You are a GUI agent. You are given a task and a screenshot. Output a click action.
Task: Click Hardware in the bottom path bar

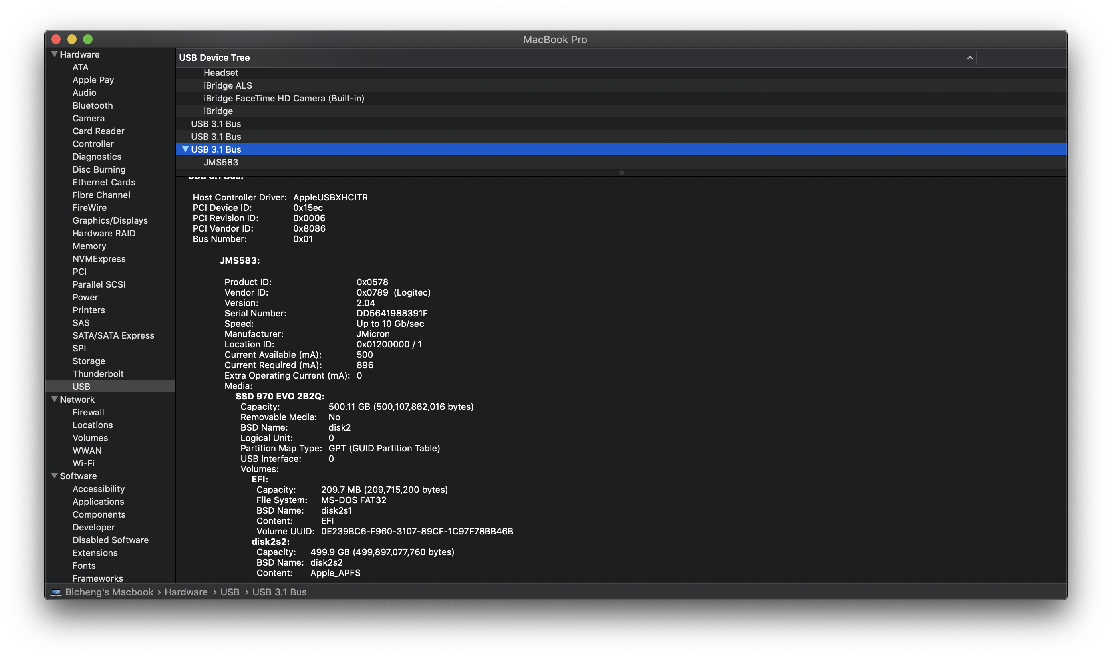pyautogui.click(x=186, y=592)
